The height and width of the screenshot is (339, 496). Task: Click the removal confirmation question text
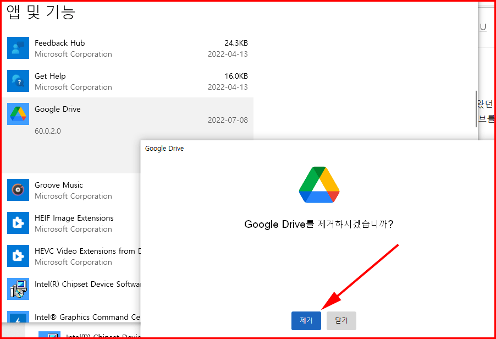coord(319,225)
